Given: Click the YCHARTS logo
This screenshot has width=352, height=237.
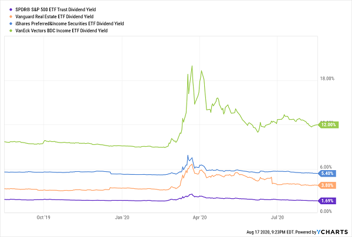Looking at the screenshot, I should coord(332,232).
